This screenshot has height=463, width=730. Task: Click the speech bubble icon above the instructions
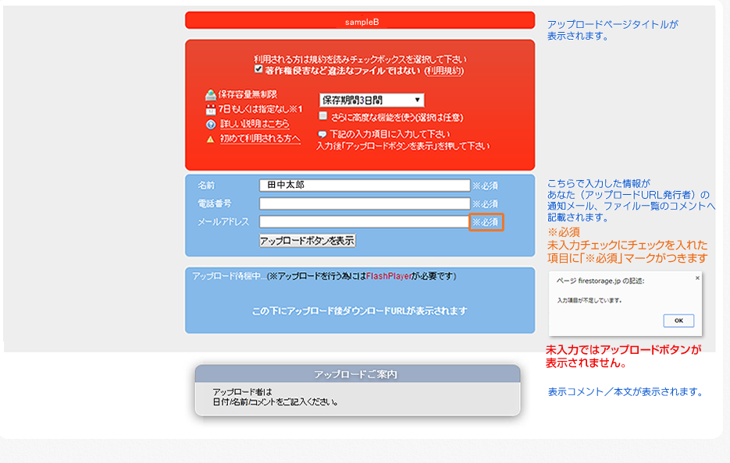(322, 134)
